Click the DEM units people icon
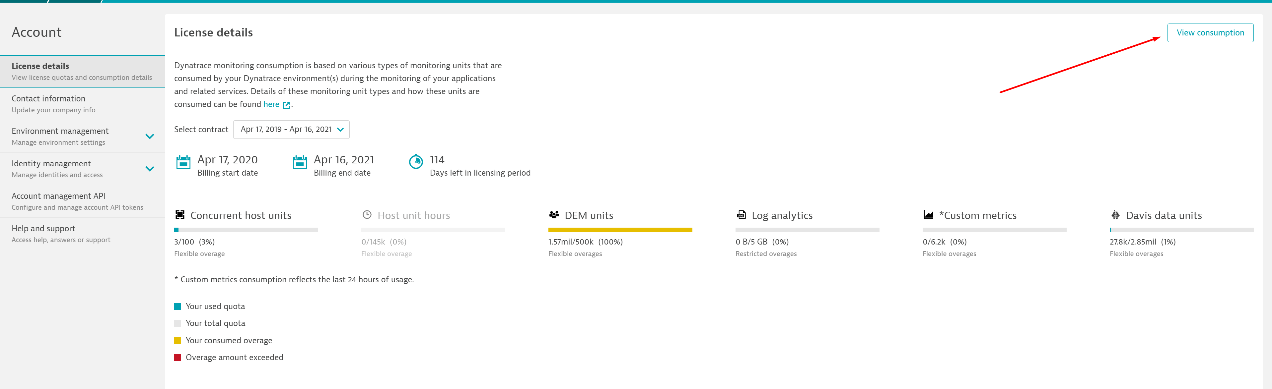1272x389 pixels. click(554, 214)
